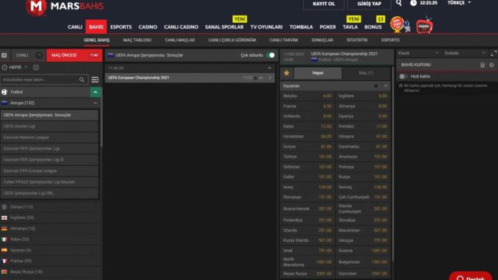The width and height of the screenshot is (498, 280).
Task: Open the Mars TV icon
Action: [x=425, y=26]
